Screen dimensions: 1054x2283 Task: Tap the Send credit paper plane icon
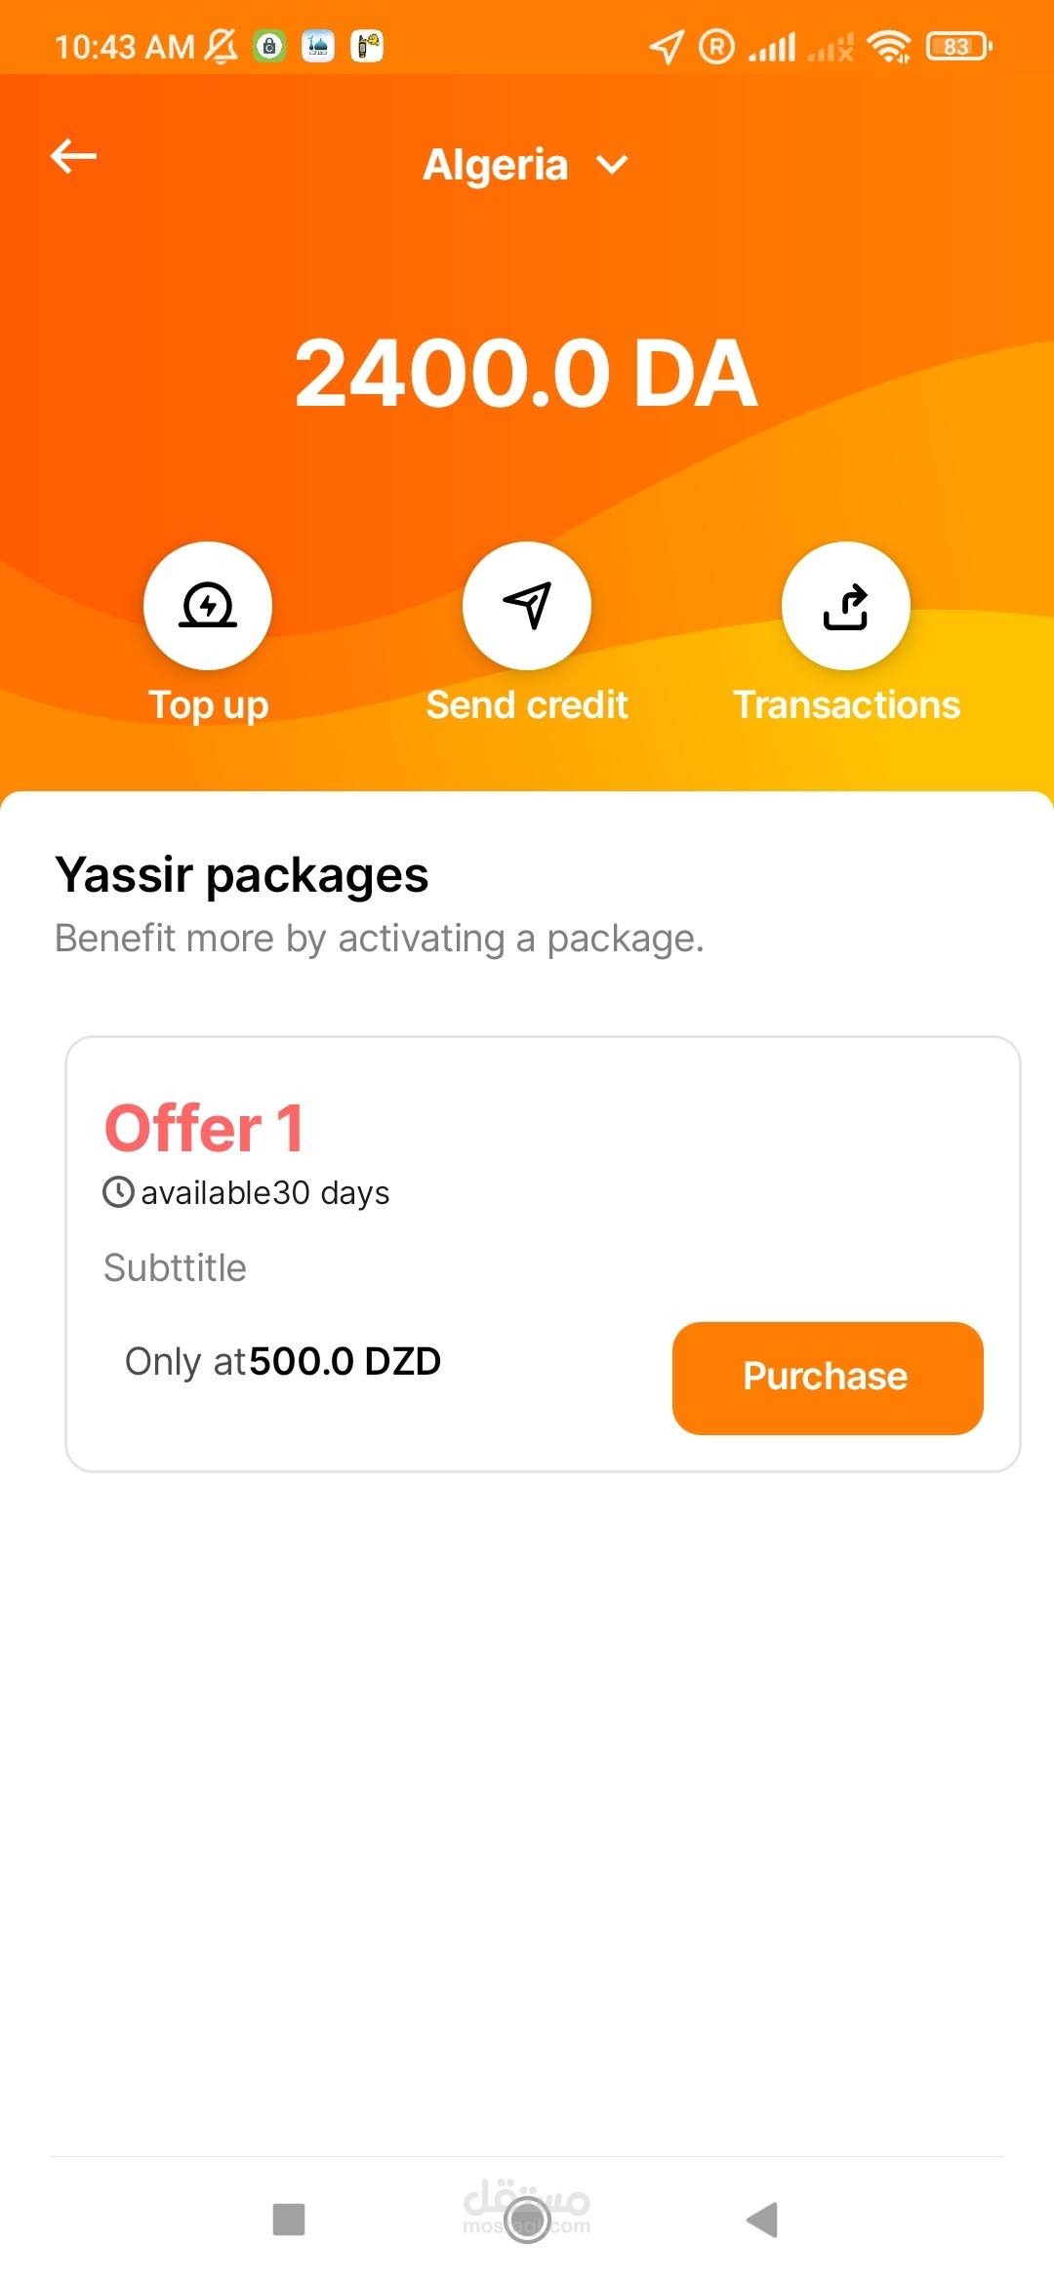tap(527, 606)
